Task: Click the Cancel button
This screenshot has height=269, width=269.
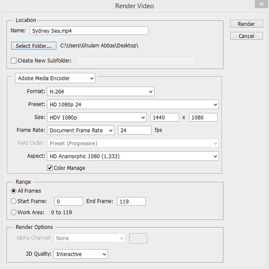Action: click(246, 36)
